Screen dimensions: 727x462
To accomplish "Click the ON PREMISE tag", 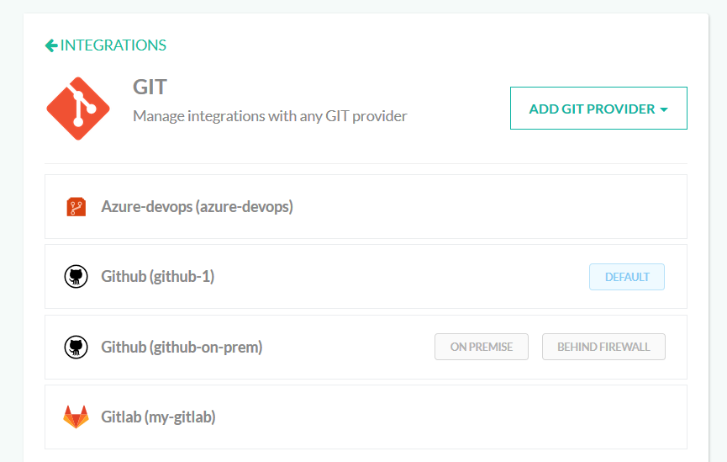I will 482,347.
